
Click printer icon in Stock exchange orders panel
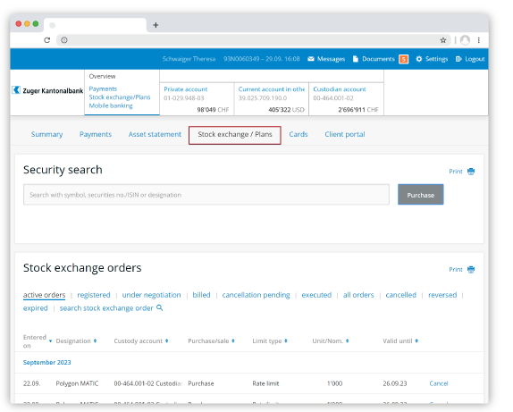point(471,269)
